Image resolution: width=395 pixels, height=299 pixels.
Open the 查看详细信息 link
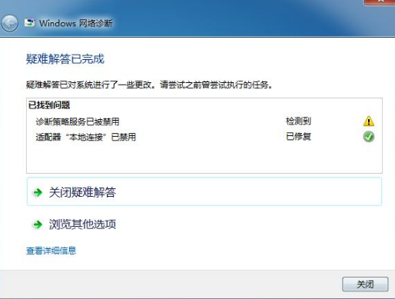(51, 251)
